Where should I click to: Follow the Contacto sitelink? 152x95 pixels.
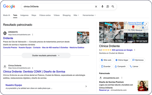click(37, 48)
